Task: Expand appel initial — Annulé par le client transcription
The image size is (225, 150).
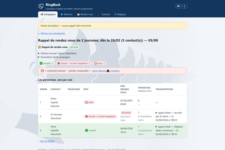Action: coord(169,116)
